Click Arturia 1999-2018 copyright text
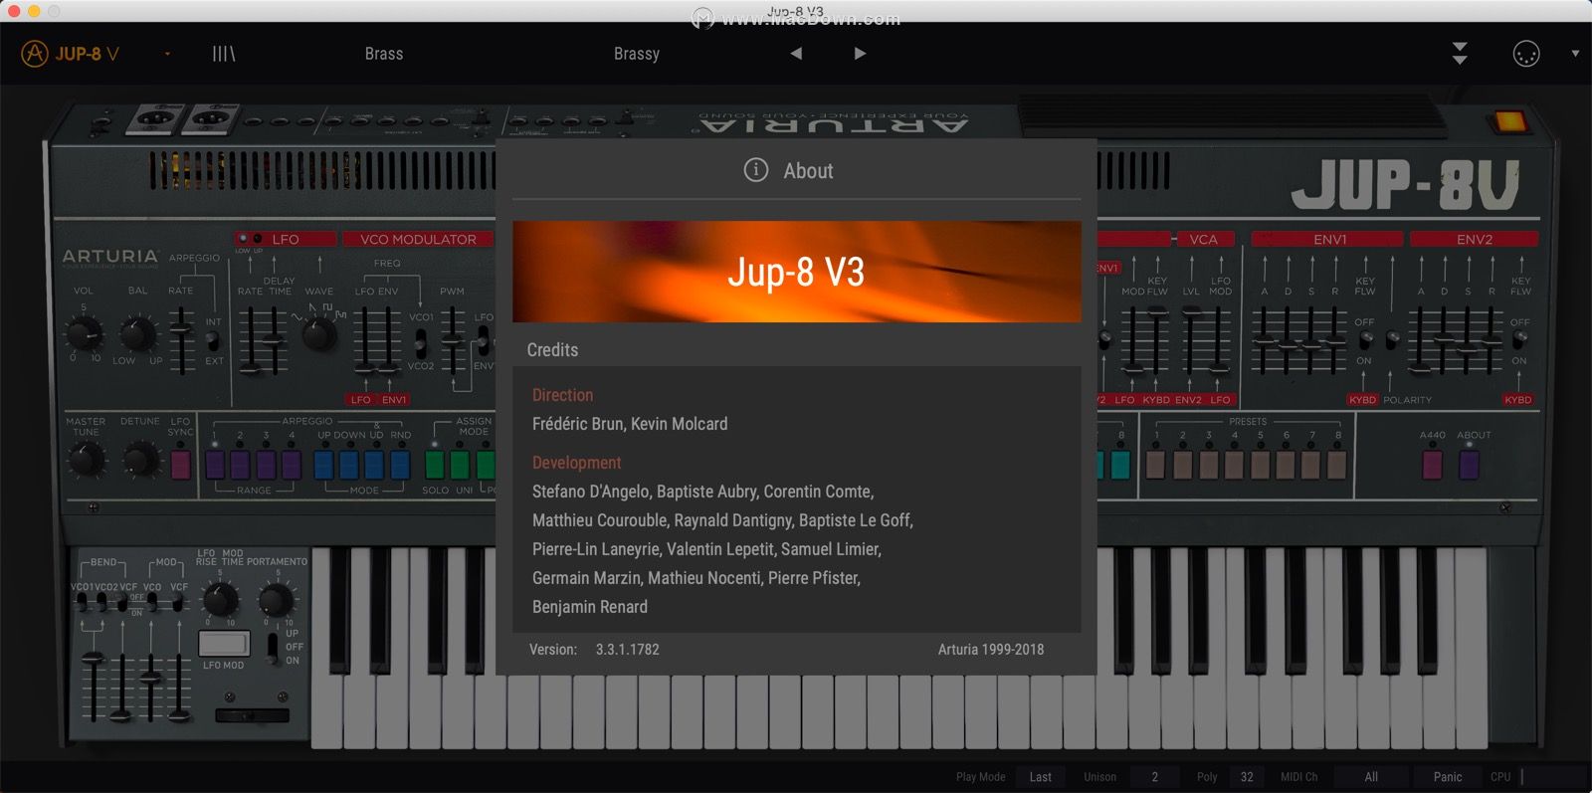The width and height of the screenshot is (1592, 793). pos(991,650)
